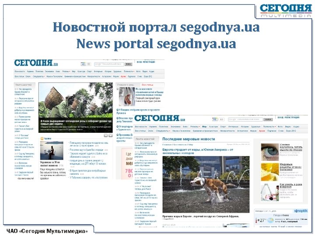This screenshot has height=236, width=315.
Task: Open Аудио on the world news page menu
Action: pyautogui.click(x=296, y=127)
